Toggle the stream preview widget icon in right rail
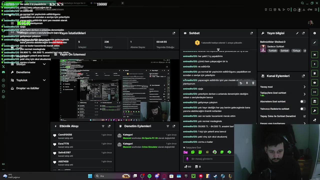The image size is (320, 180). [x=314, y=55]
